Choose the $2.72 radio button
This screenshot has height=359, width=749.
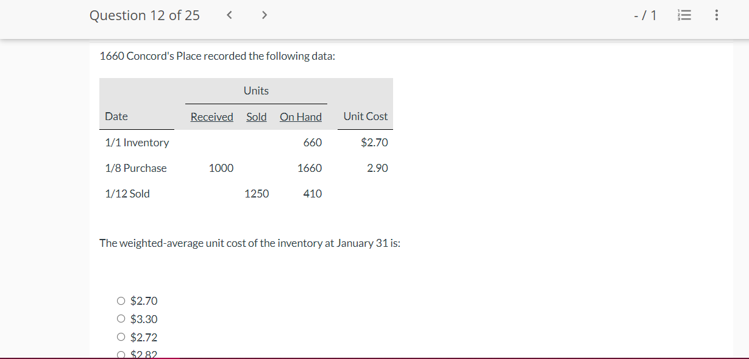point(121,336)
